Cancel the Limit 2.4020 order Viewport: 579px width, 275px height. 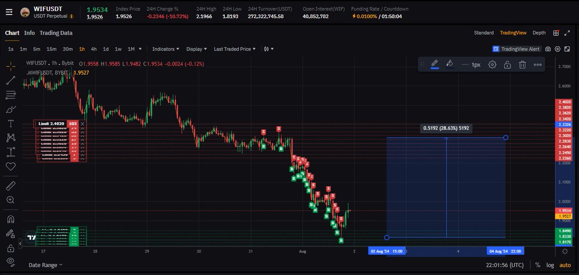pyautogui.click(x=83, y=124)
